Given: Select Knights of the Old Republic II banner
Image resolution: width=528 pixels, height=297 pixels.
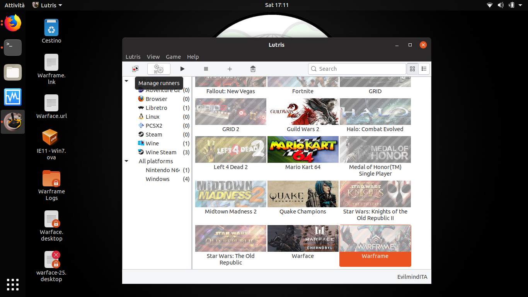Looking at the screenshot, I should 375,194.
